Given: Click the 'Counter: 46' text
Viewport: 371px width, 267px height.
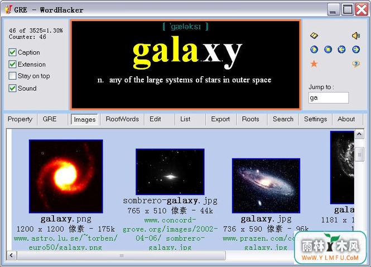Looking at the screenshot, I should tap(27, 37).
